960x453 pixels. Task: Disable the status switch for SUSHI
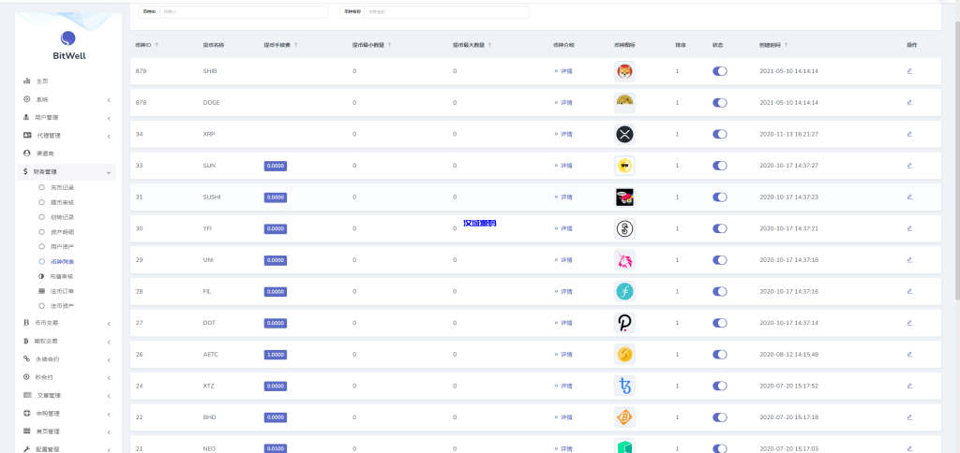[719, 197]
